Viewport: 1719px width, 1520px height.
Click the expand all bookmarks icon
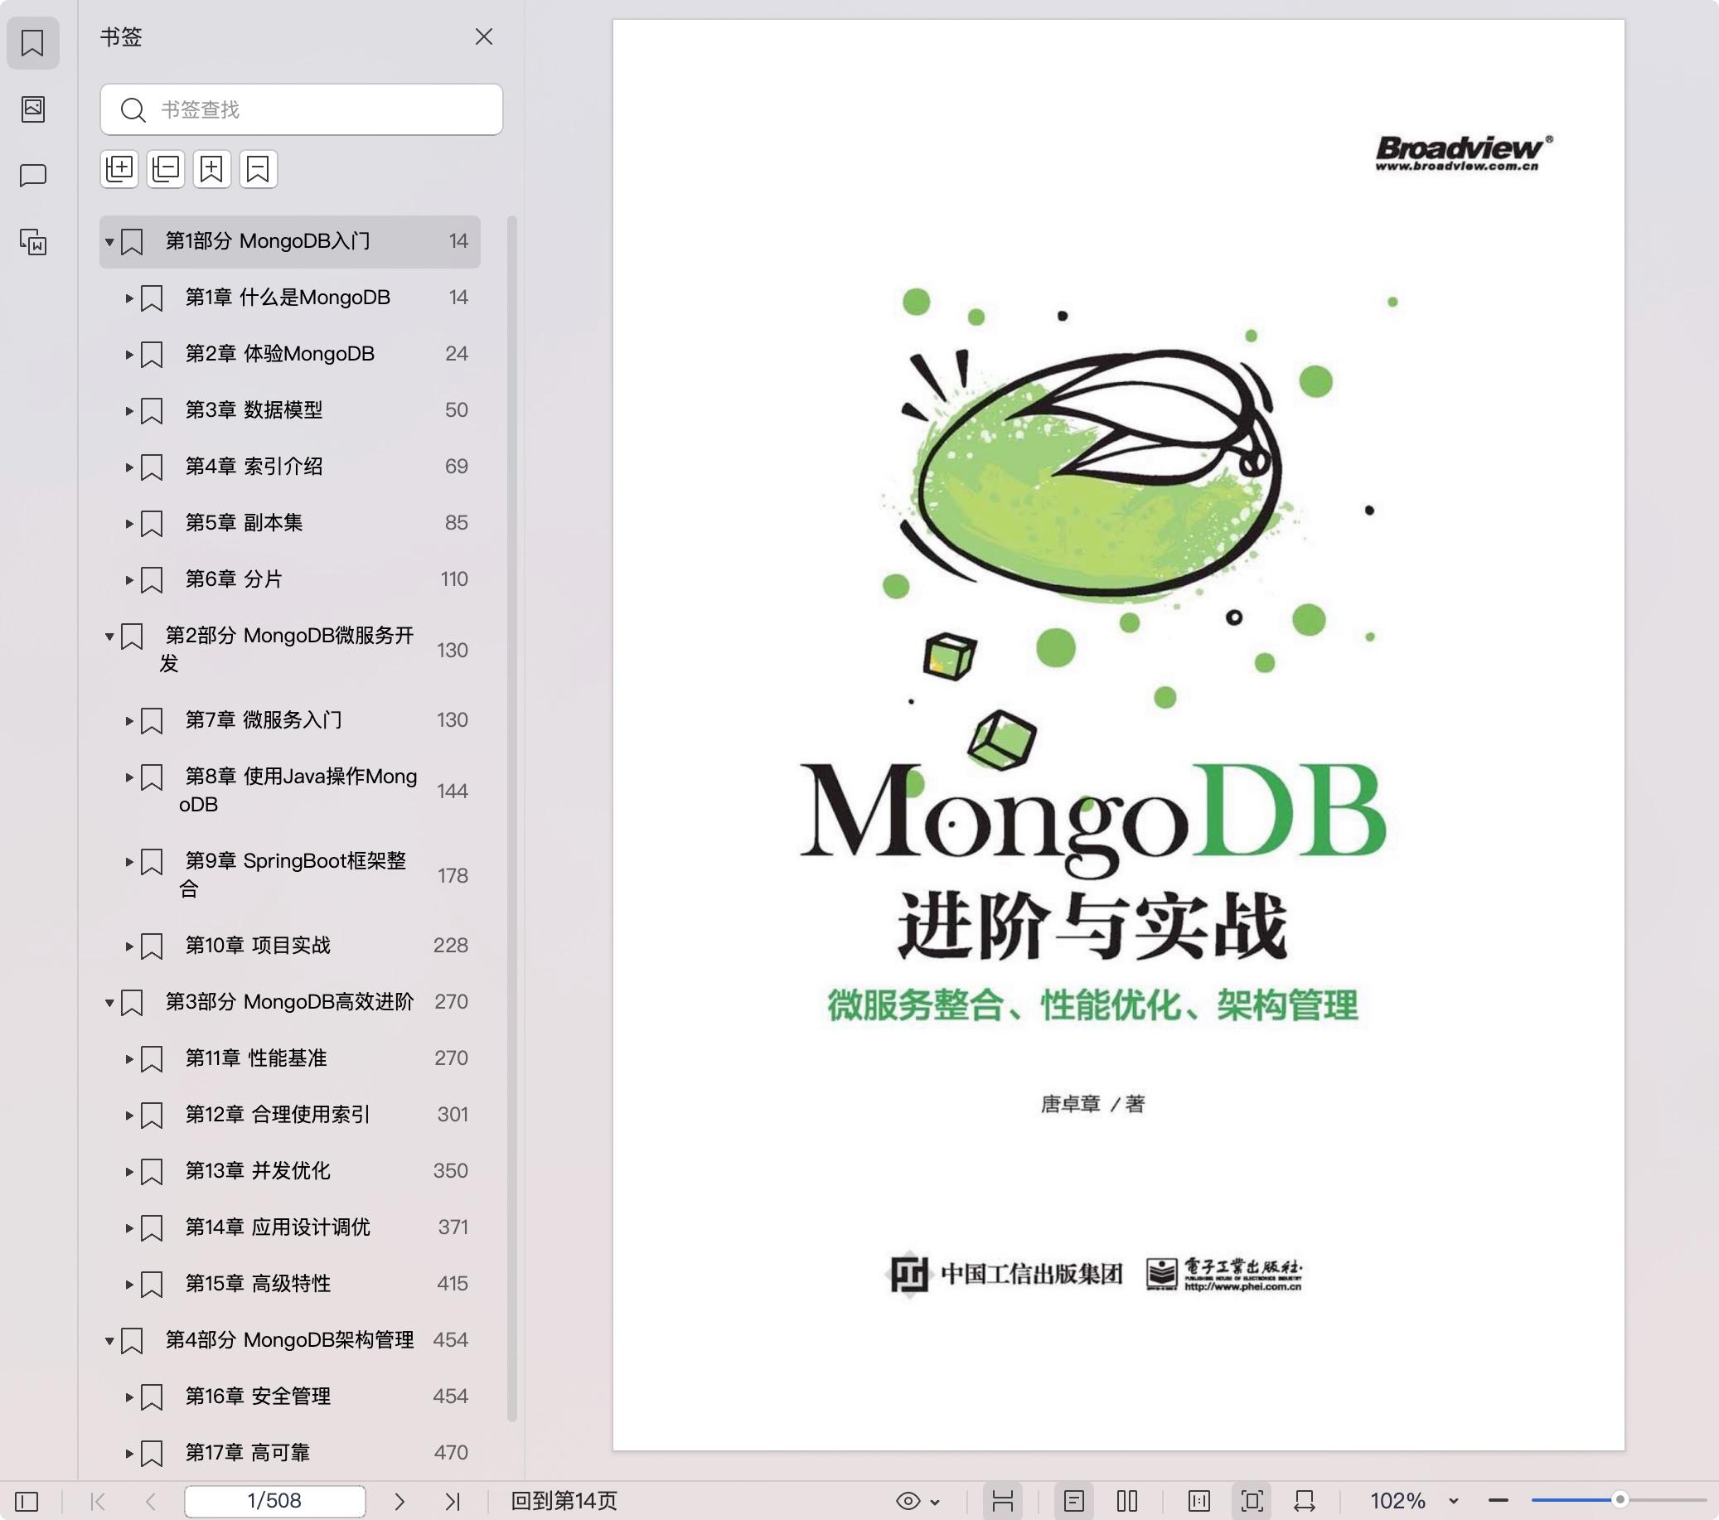click(119, 169)
